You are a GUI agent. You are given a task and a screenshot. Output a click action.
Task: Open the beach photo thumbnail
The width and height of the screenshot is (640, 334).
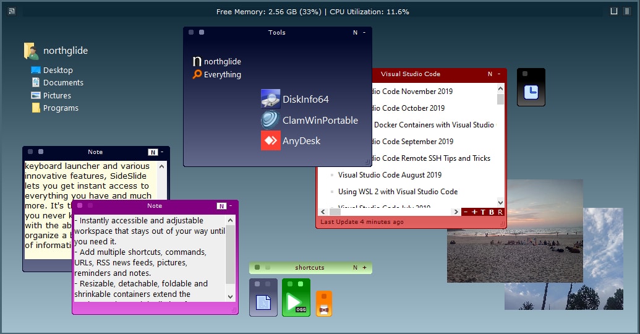pos(514,231)
